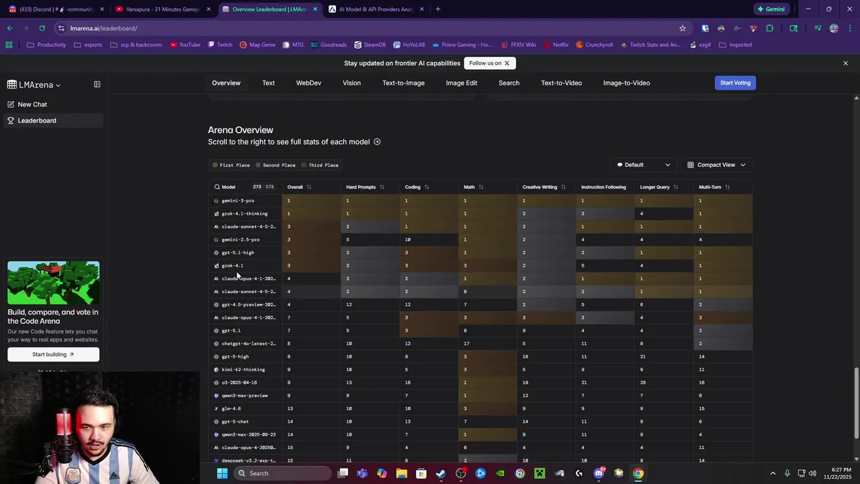Open the Microsoft Store taskbar icon
Image resolution: width=860 pixels, height=484 pixels.
[x=421, y=473]
